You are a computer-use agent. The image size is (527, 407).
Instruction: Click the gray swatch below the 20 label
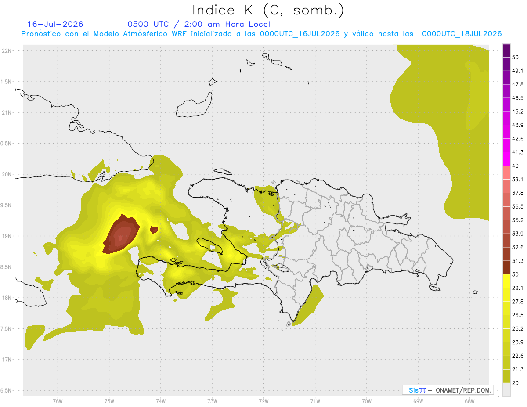(x=506, y=389)
